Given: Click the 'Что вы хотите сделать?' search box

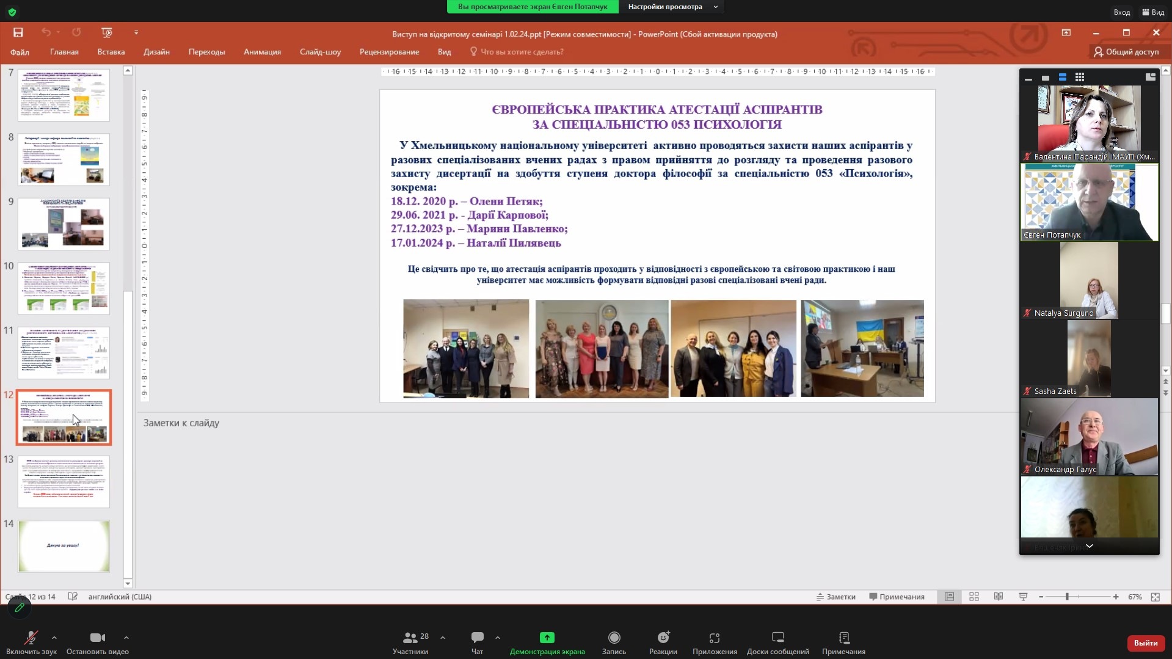Looking at the screenshot, I should point(517,52).
